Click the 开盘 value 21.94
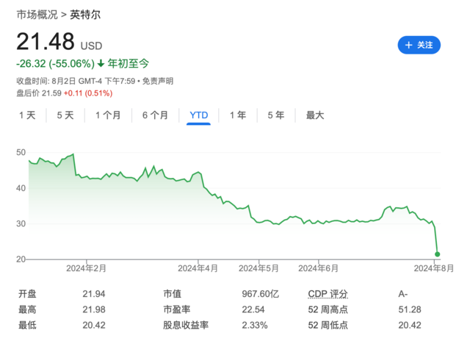Image resolution: width=470 pixels, height=341 pixels. (x=94, y=294)
